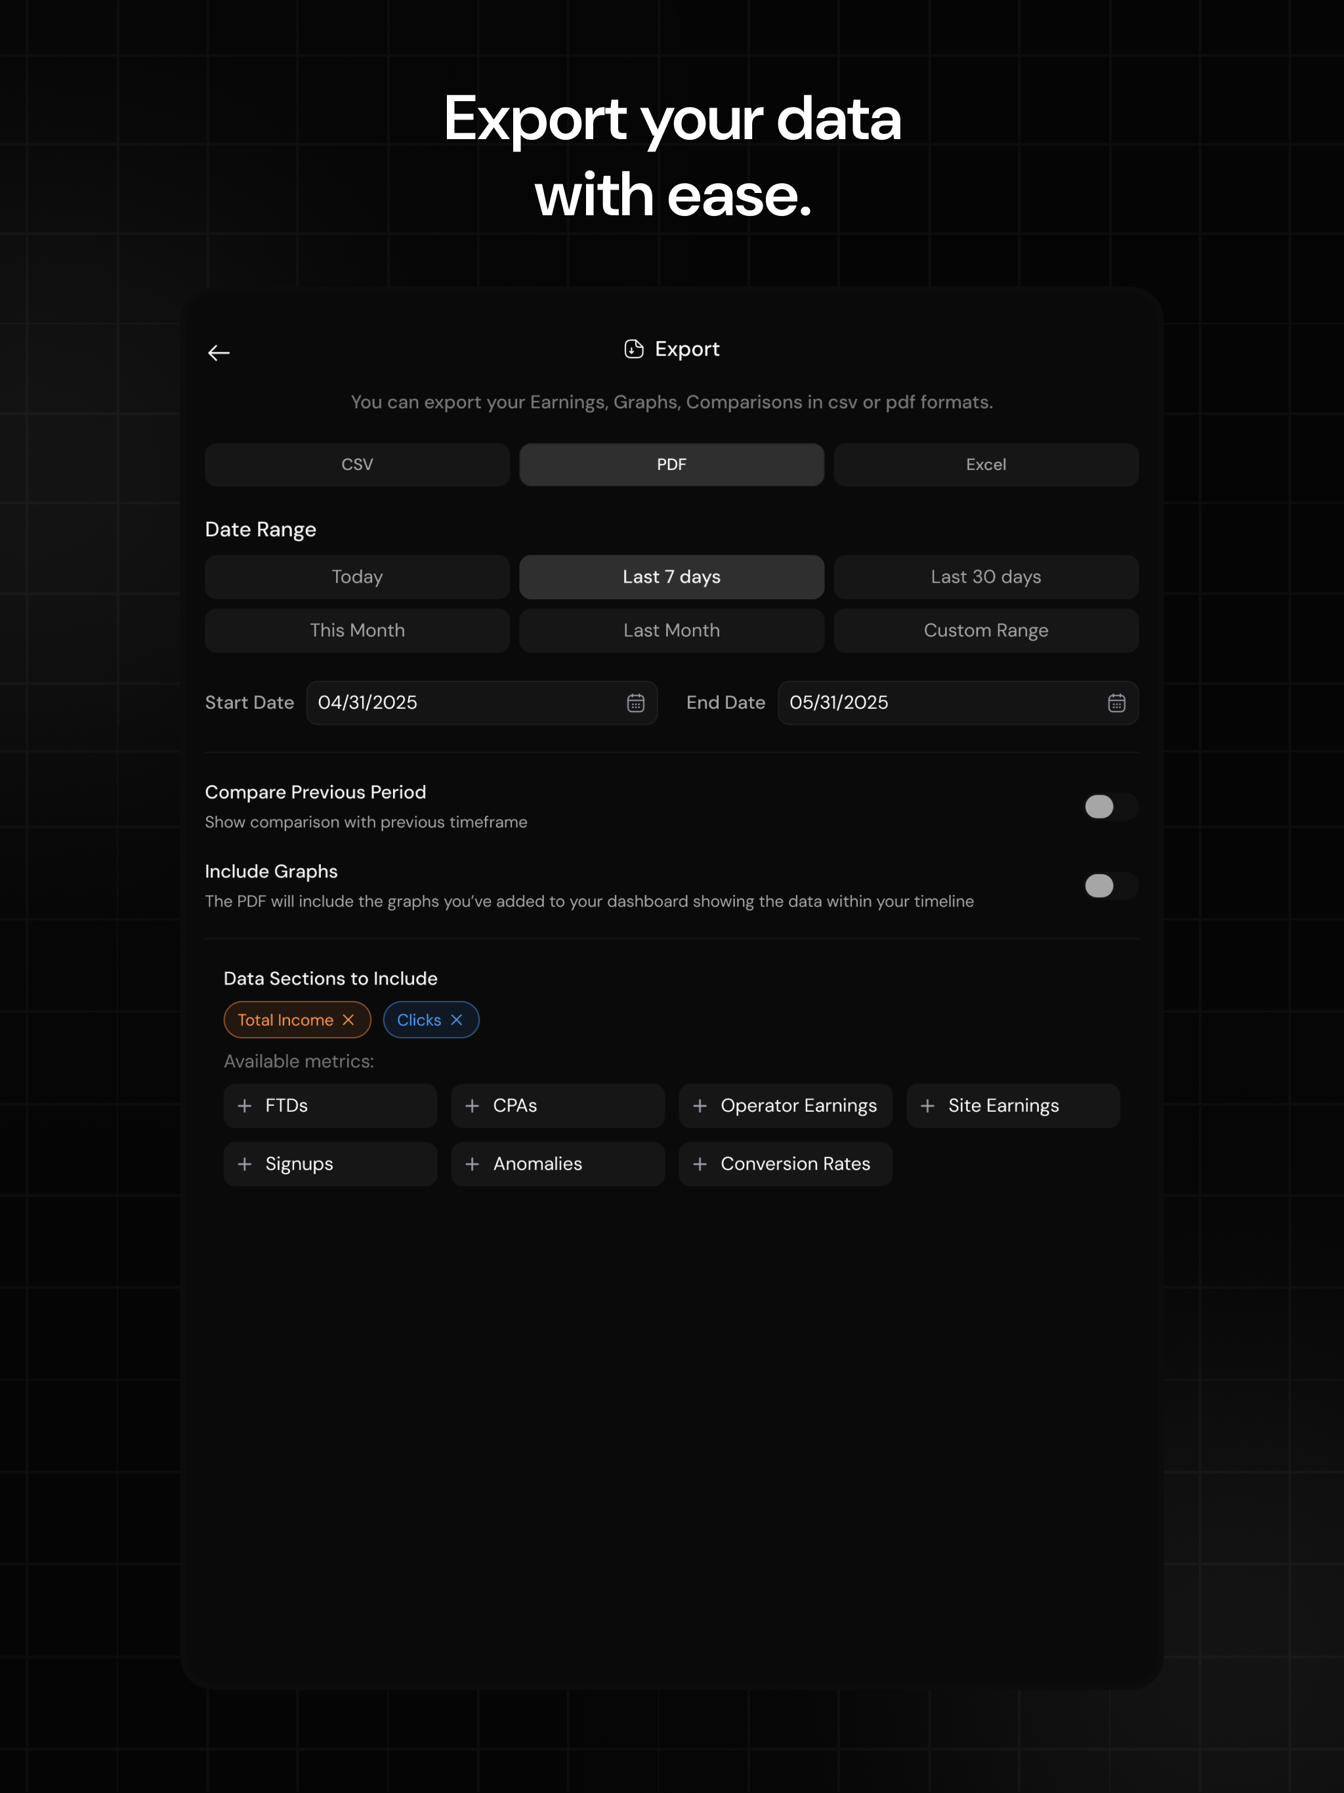The image size is (1344, 1793).
Task: Toggle Compare Previous Period switch
Action: tap(1110, 807)
